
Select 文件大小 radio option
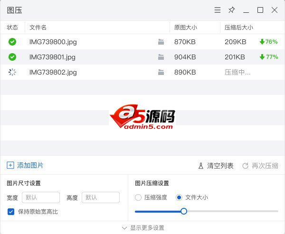(179, 197)
